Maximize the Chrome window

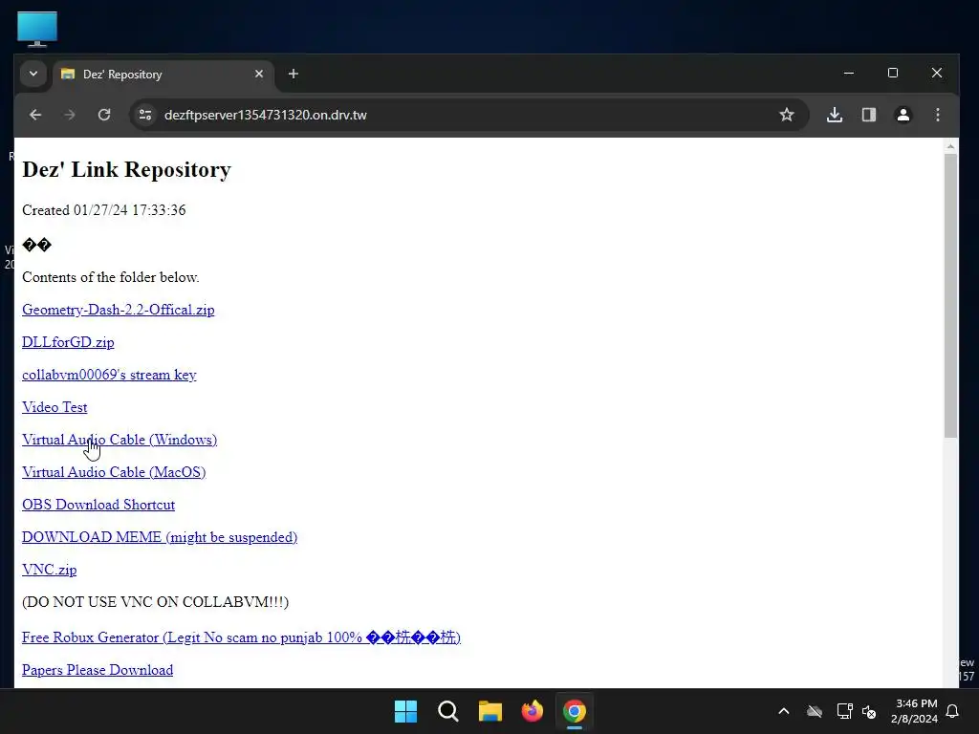893,73
